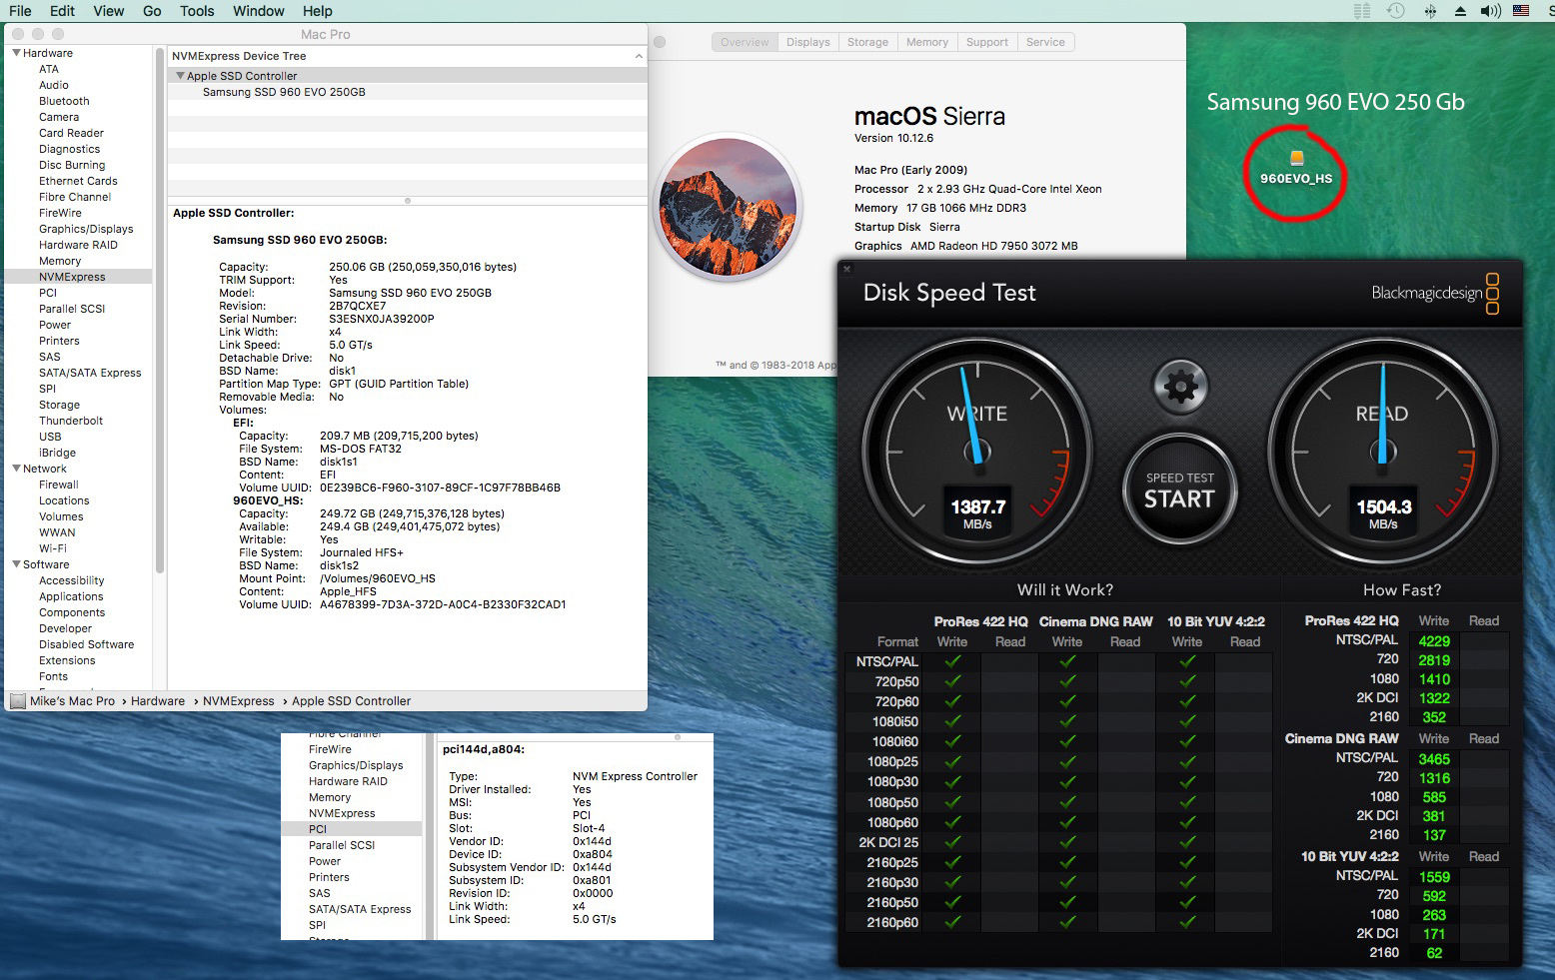Click 10 Bit YUV NTSC/PAL value 1559
This screenshot has width=1555, height=980.
pyautogui.click(x=1434, y=877)
